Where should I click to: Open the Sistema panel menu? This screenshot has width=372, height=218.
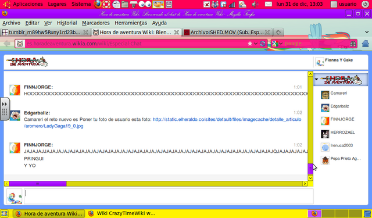click(x=81, y=4)
